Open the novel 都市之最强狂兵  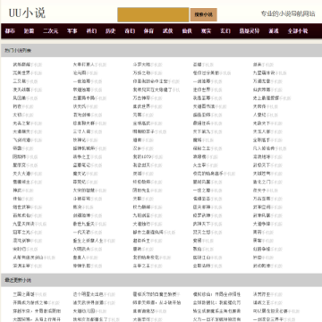148,232
